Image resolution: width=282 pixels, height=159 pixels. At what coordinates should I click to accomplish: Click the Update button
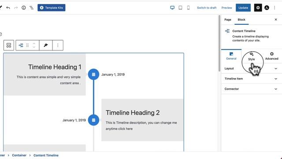243,8
